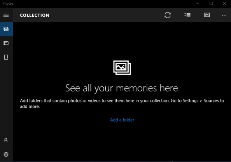
Task: Open Settings with the gear icon
Action: tap(6, 155)
